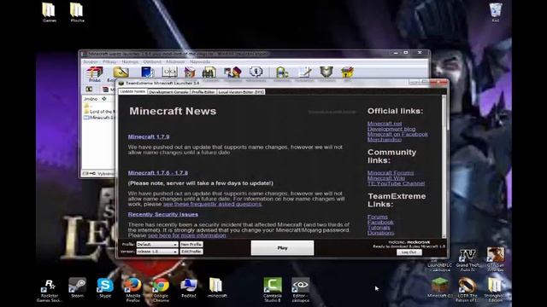Open the Minecraft (1) desktop icon
Image resolution: width=547 pixels, height=307 pixels.
pyautogui.click(x=440, y=288)
